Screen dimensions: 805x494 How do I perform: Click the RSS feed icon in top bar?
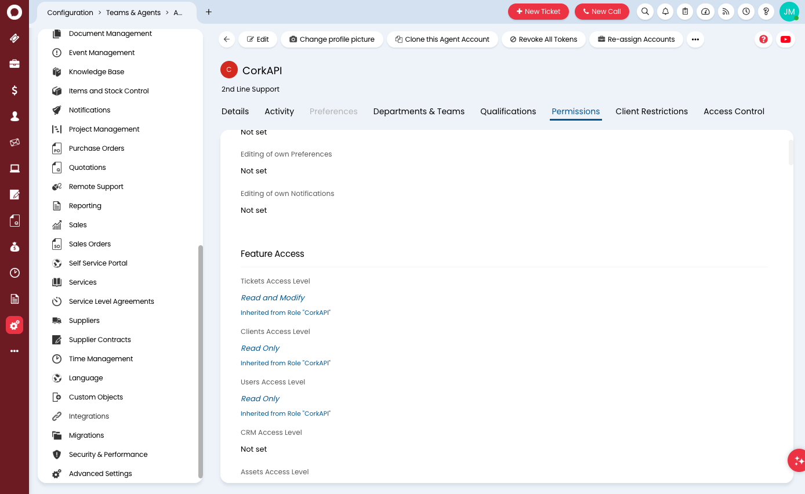coord(726,12)
